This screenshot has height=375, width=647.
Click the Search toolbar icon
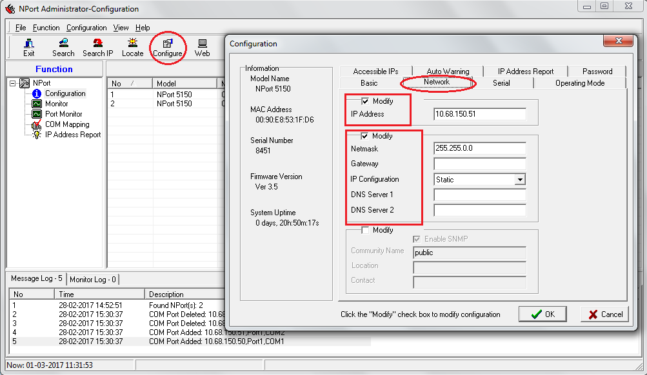coord(63,47)
